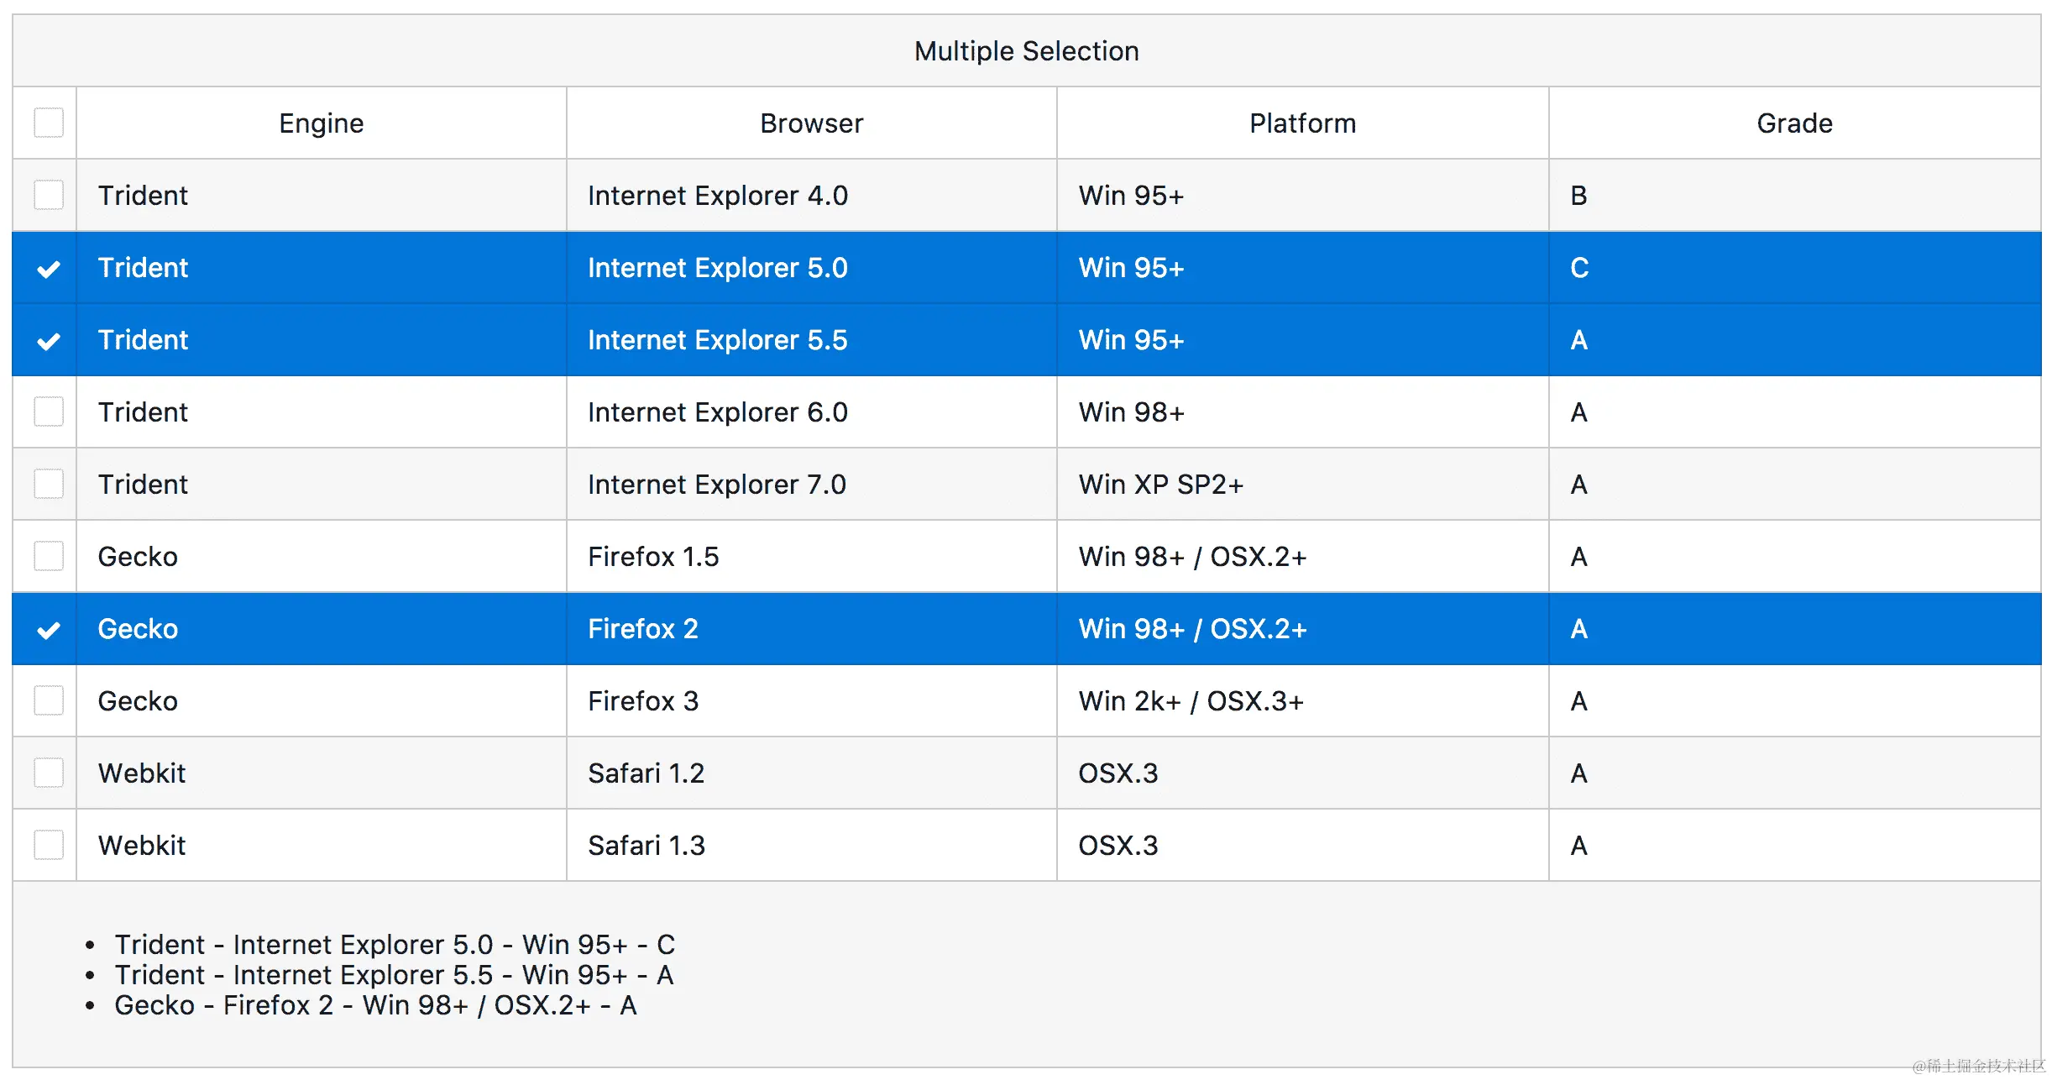Click the Win XP SP2+ platform cell
The image size is (2052, 1080).
click(x=1160, y=485)
